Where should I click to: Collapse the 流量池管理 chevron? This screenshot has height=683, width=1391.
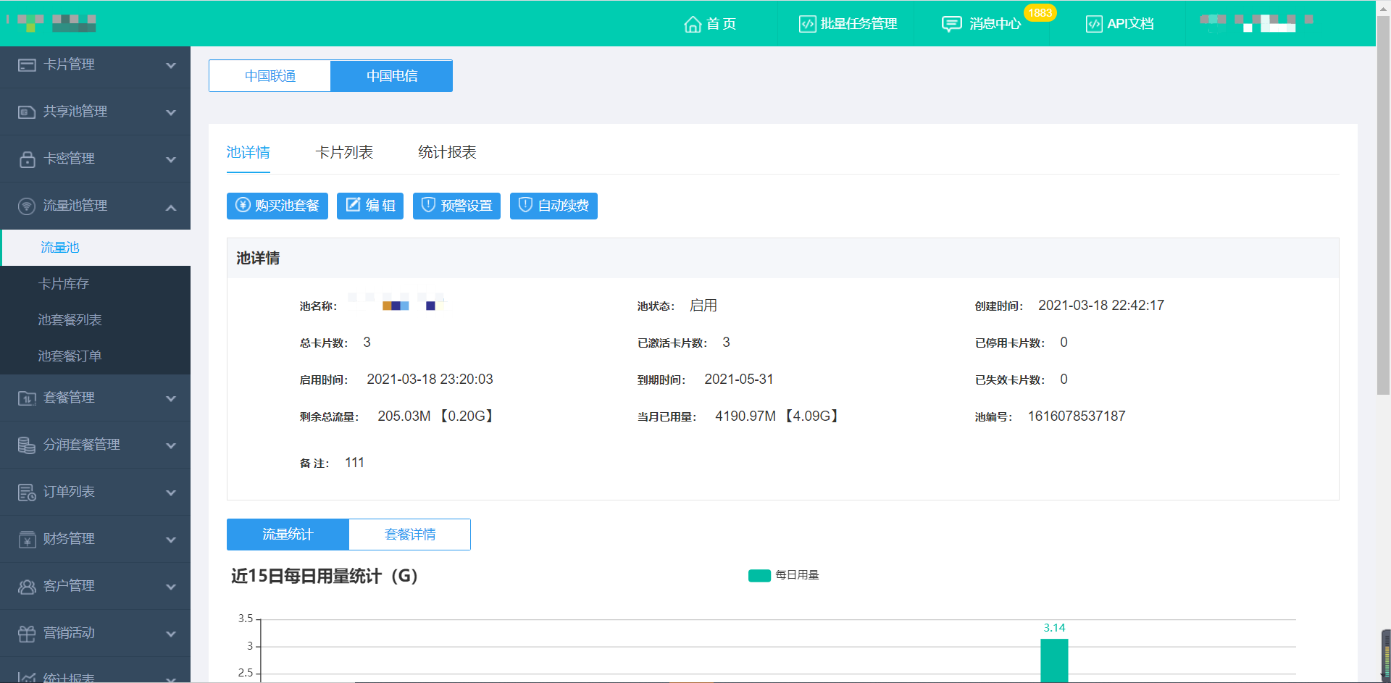pos(171,207)
